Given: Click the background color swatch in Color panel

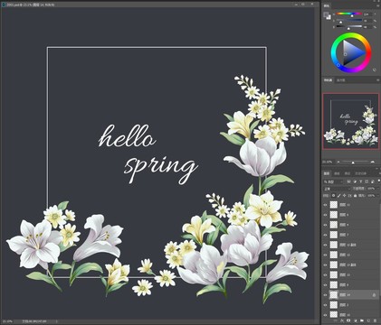Looking at the screenshot, I should pos(329,17).
